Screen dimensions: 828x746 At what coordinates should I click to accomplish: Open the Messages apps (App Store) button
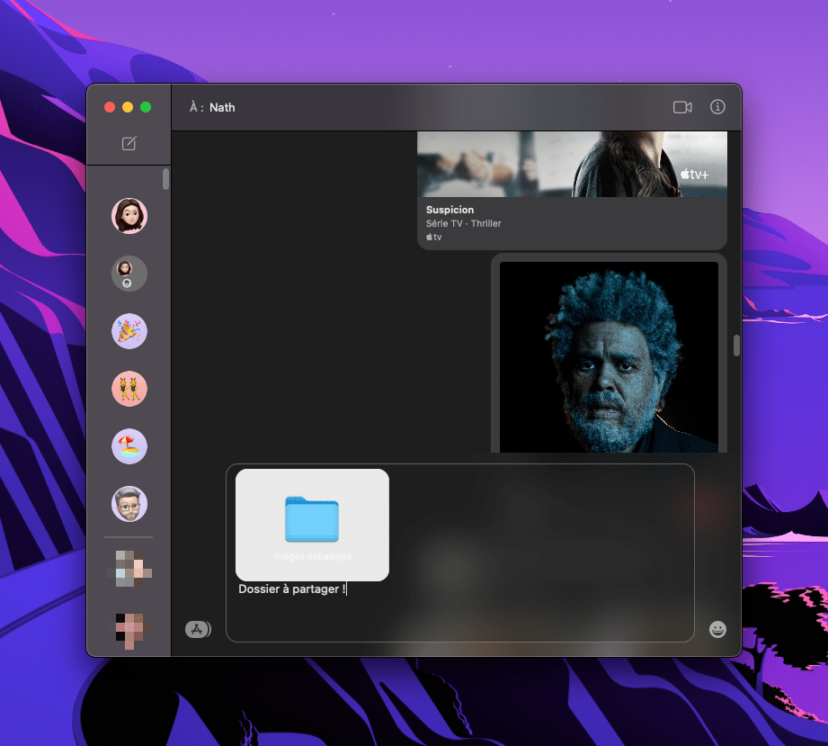click(x=197, y=629)
